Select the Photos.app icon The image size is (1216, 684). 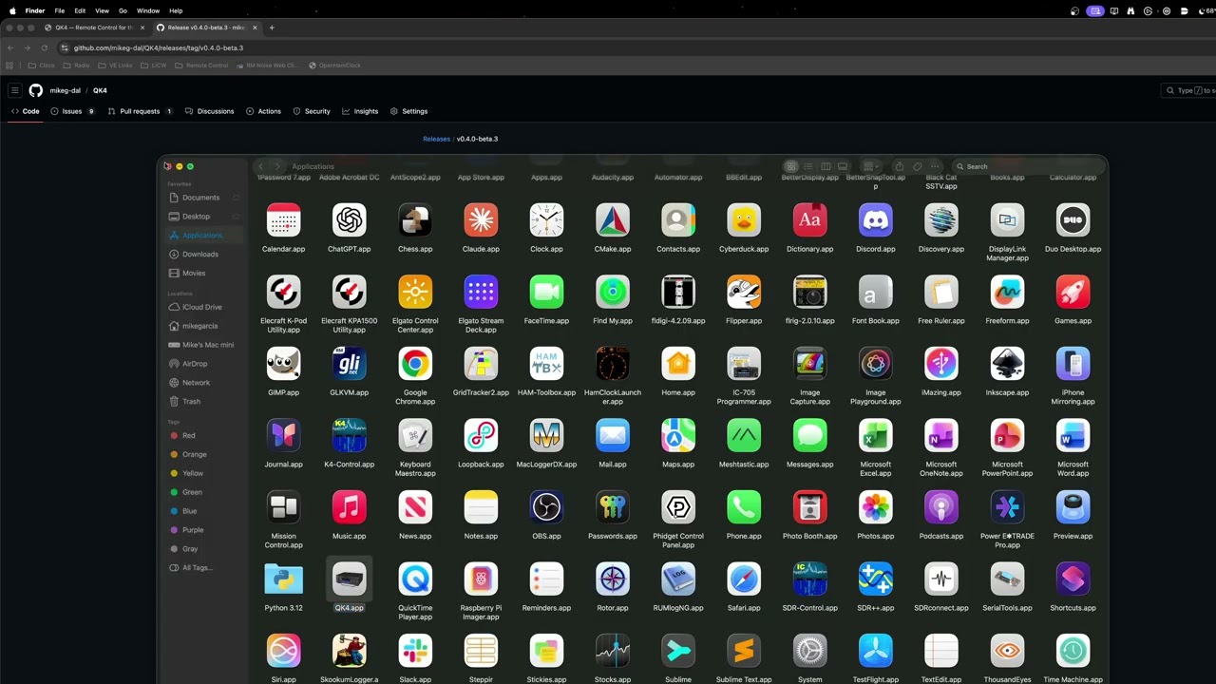point(875,507)
